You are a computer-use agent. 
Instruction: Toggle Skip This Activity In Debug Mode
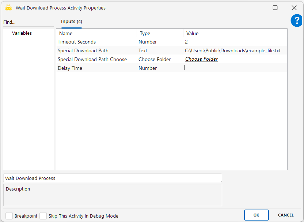point(43,216)
